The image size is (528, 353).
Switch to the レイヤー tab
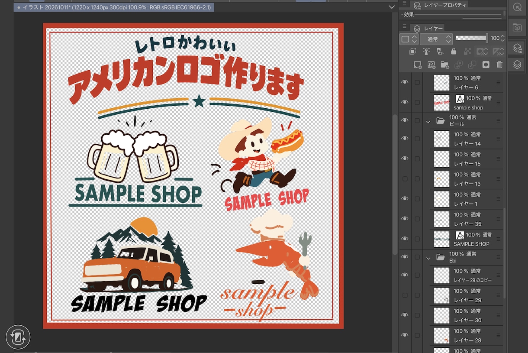(x=428, y=28)
